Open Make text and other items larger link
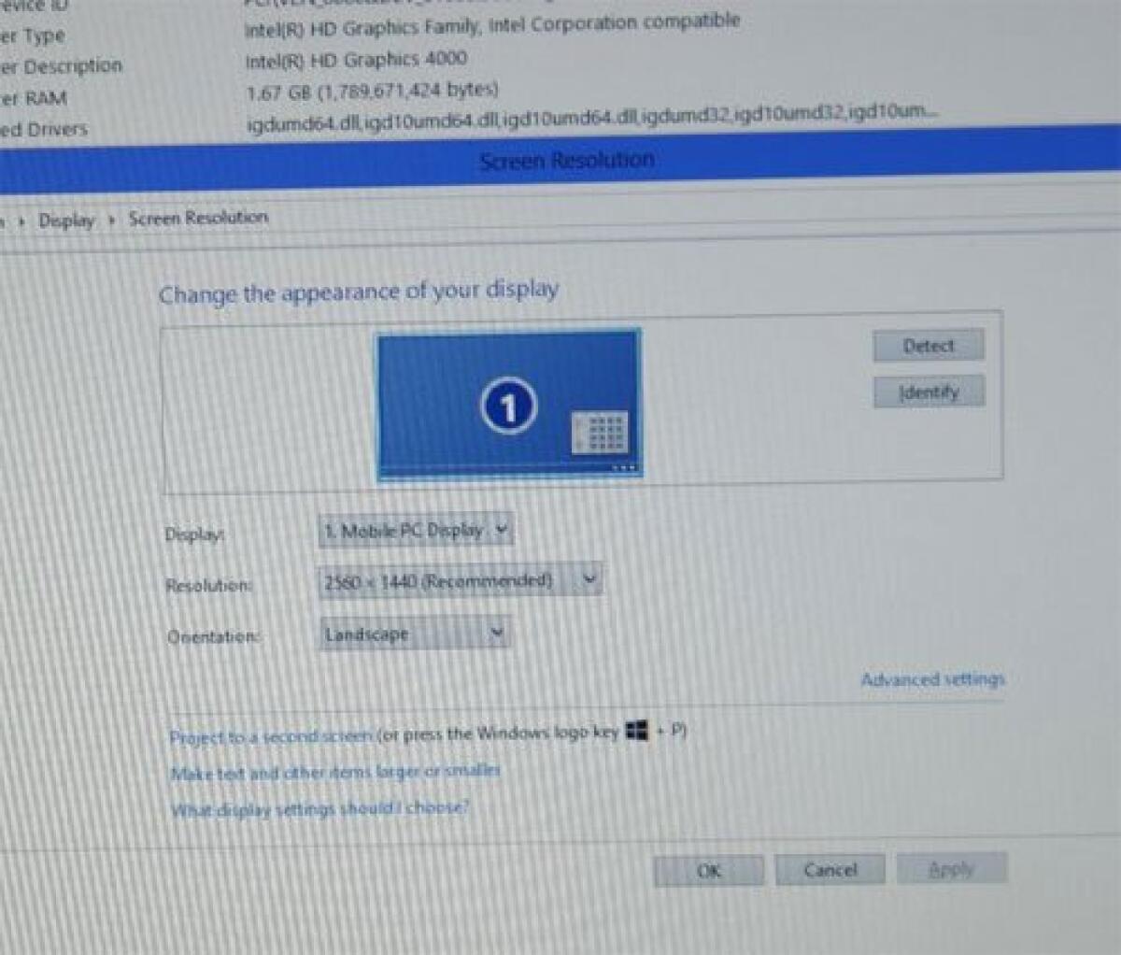 (332, 771)
